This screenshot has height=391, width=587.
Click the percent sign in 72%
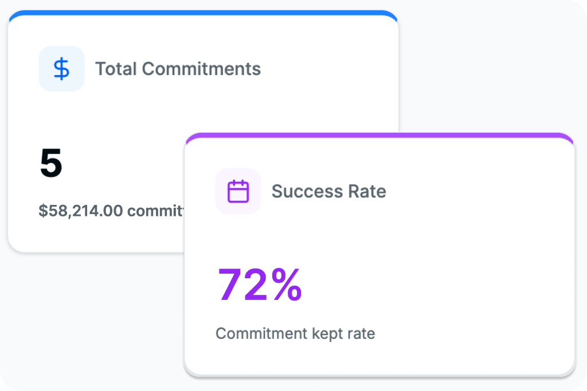pos(287,285)
